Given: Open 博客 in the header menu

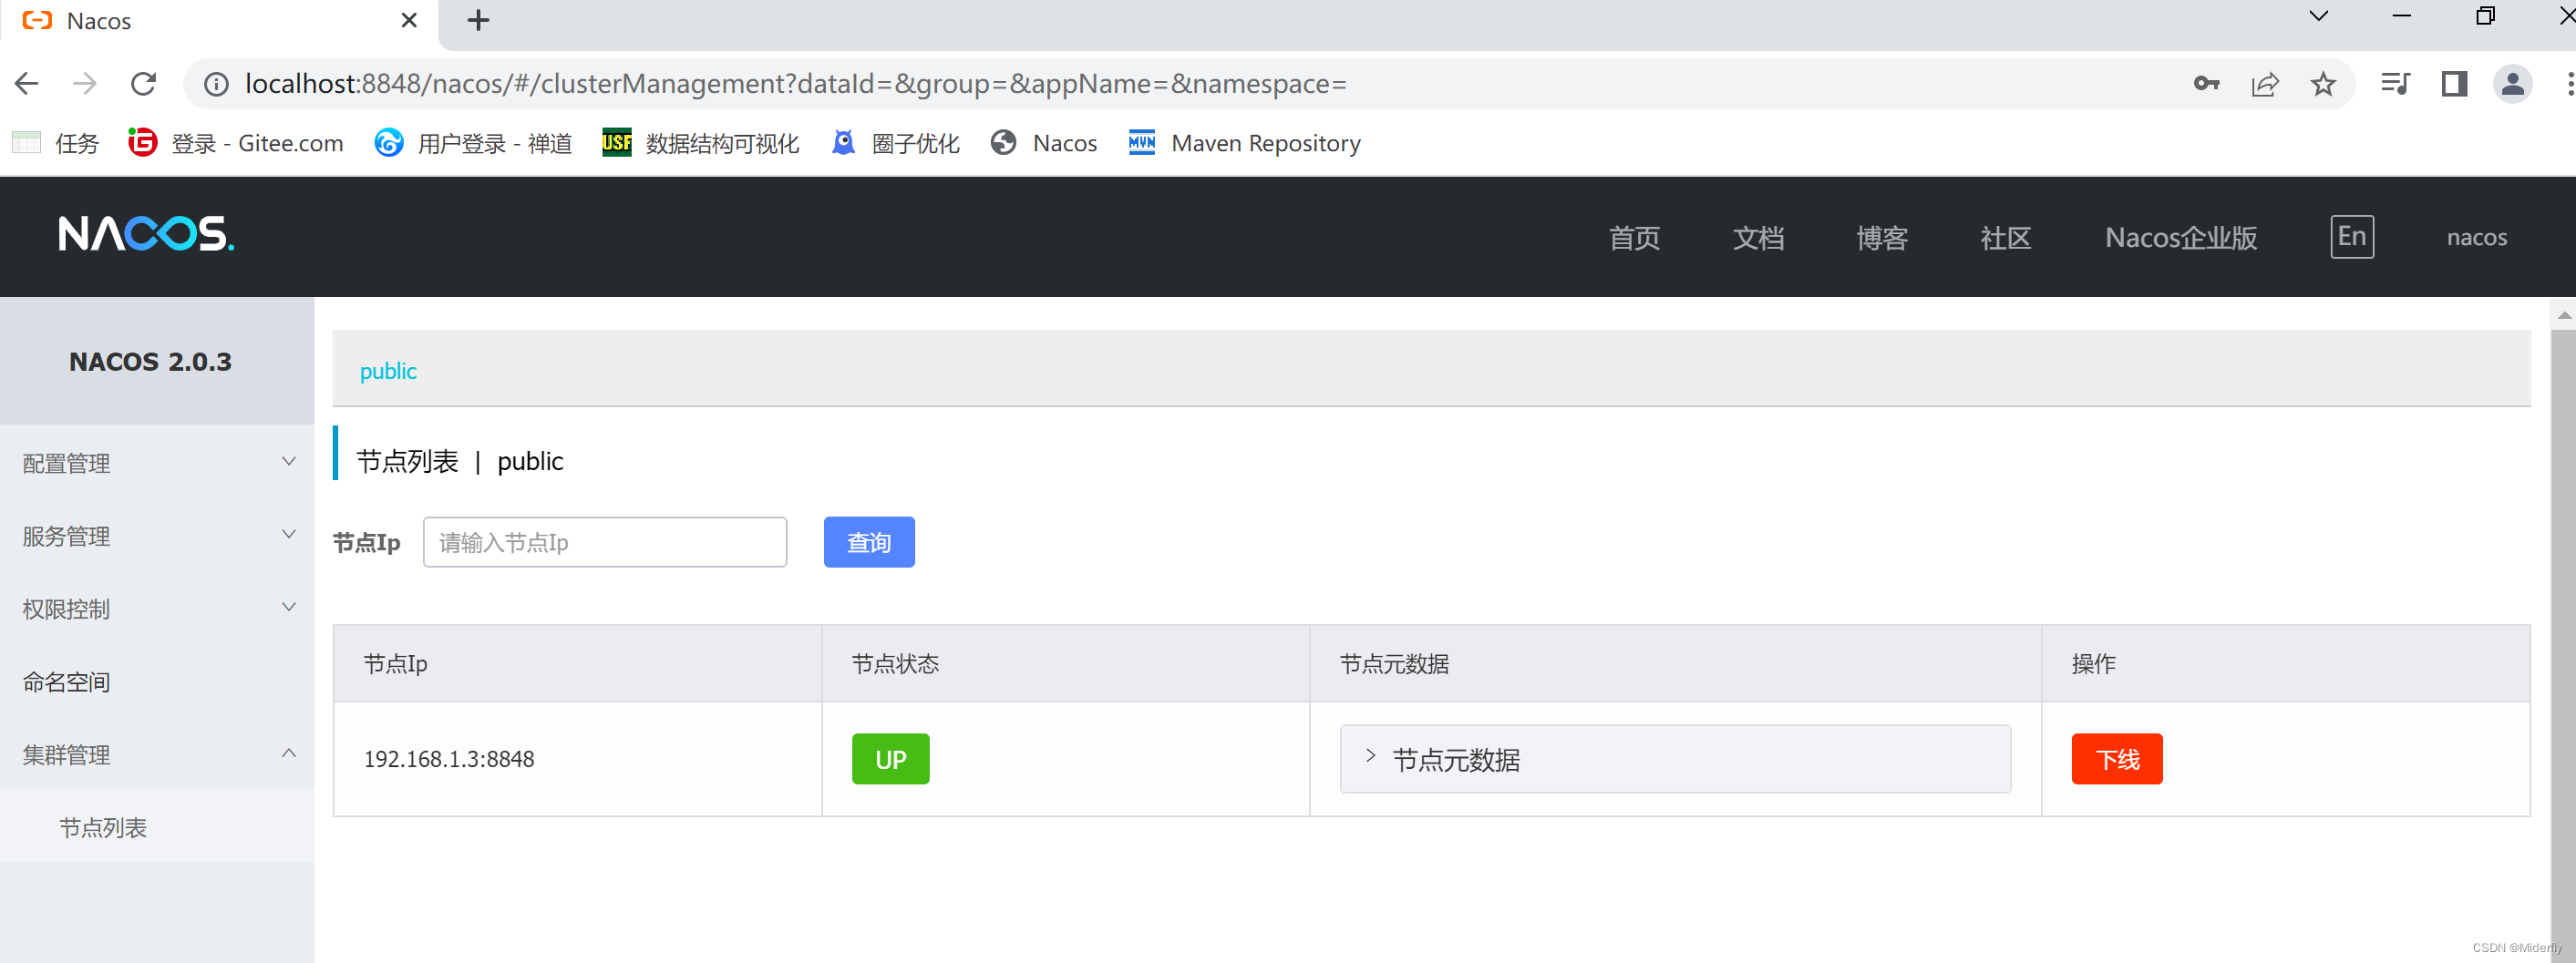Looking at the screenshot, I should [1882, 238].
